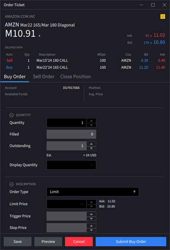The height and width of the screenshot is (250, 170).
Task: Click the Save button
Action: (17, 241)
